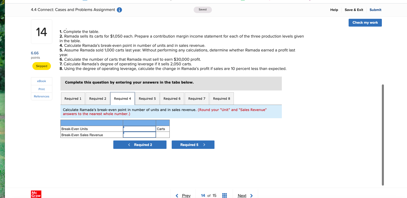
Task: Select the Required 4 tab
Action: [x=123, y=99]
